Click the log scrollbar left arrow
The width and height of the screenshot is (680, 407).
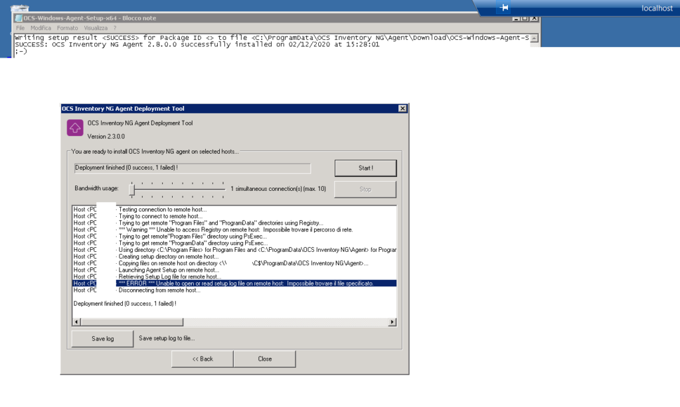76,321
